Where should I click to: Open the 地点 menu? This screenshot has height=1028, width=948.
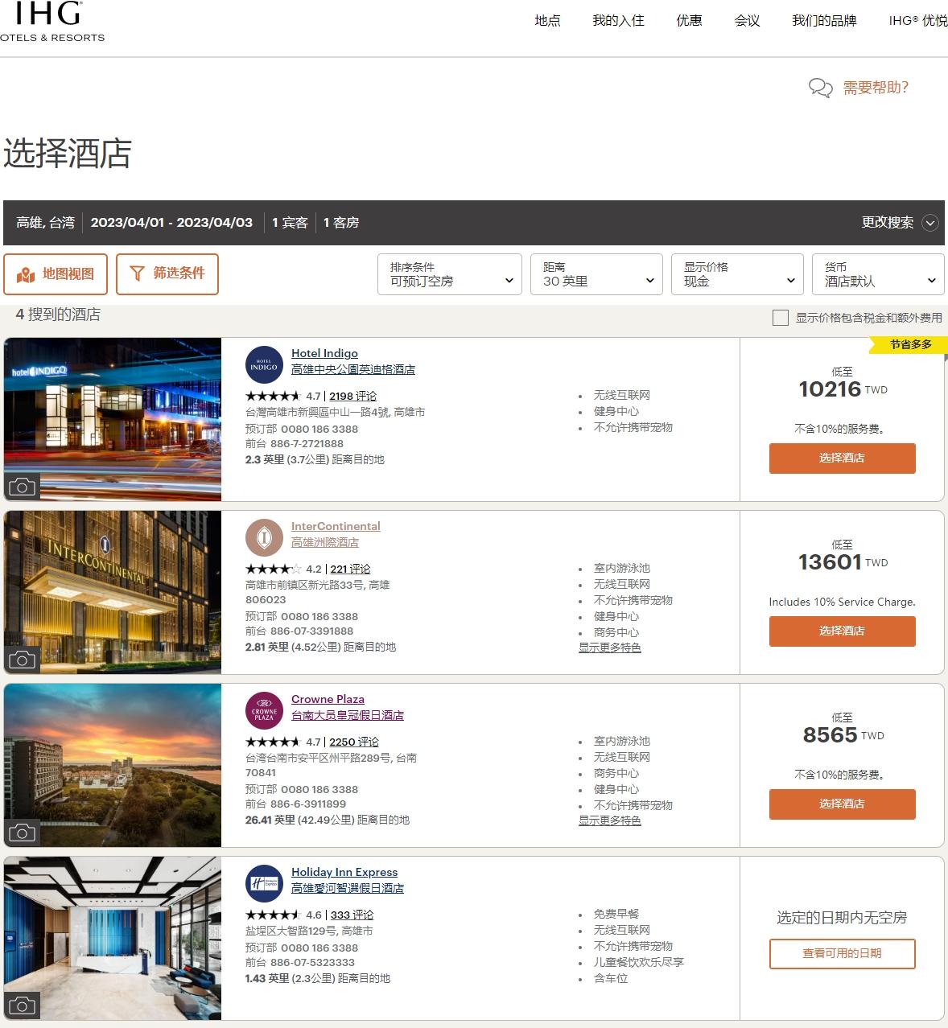coord(547,21)
